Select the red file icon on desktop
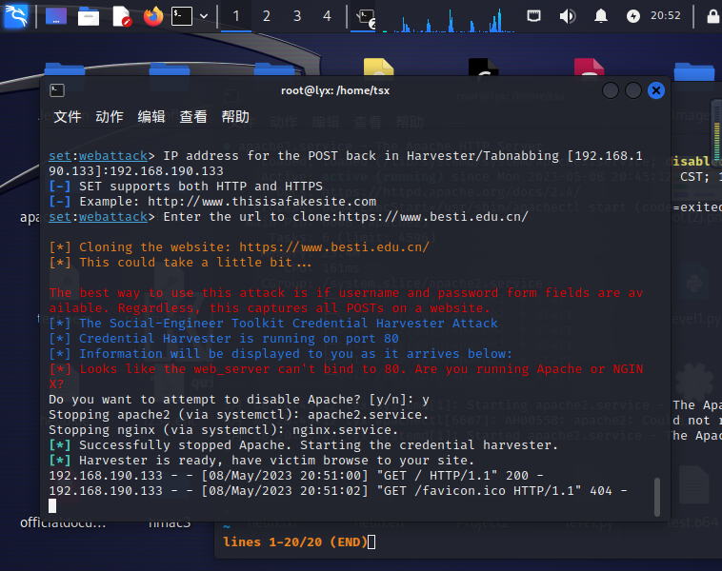 coord(589,68)
